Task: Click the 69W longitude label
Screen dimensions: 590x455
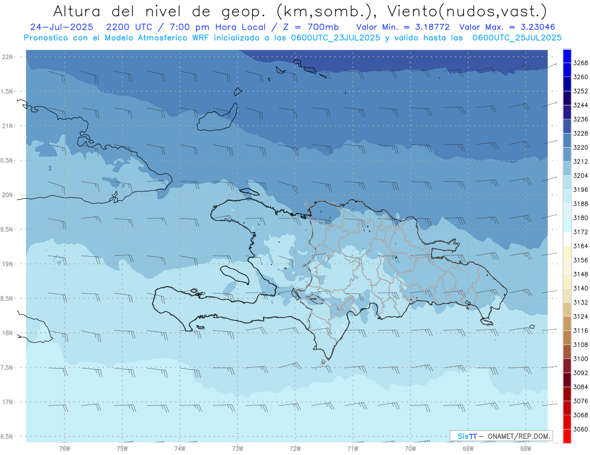Action: [x=468, y=448]
